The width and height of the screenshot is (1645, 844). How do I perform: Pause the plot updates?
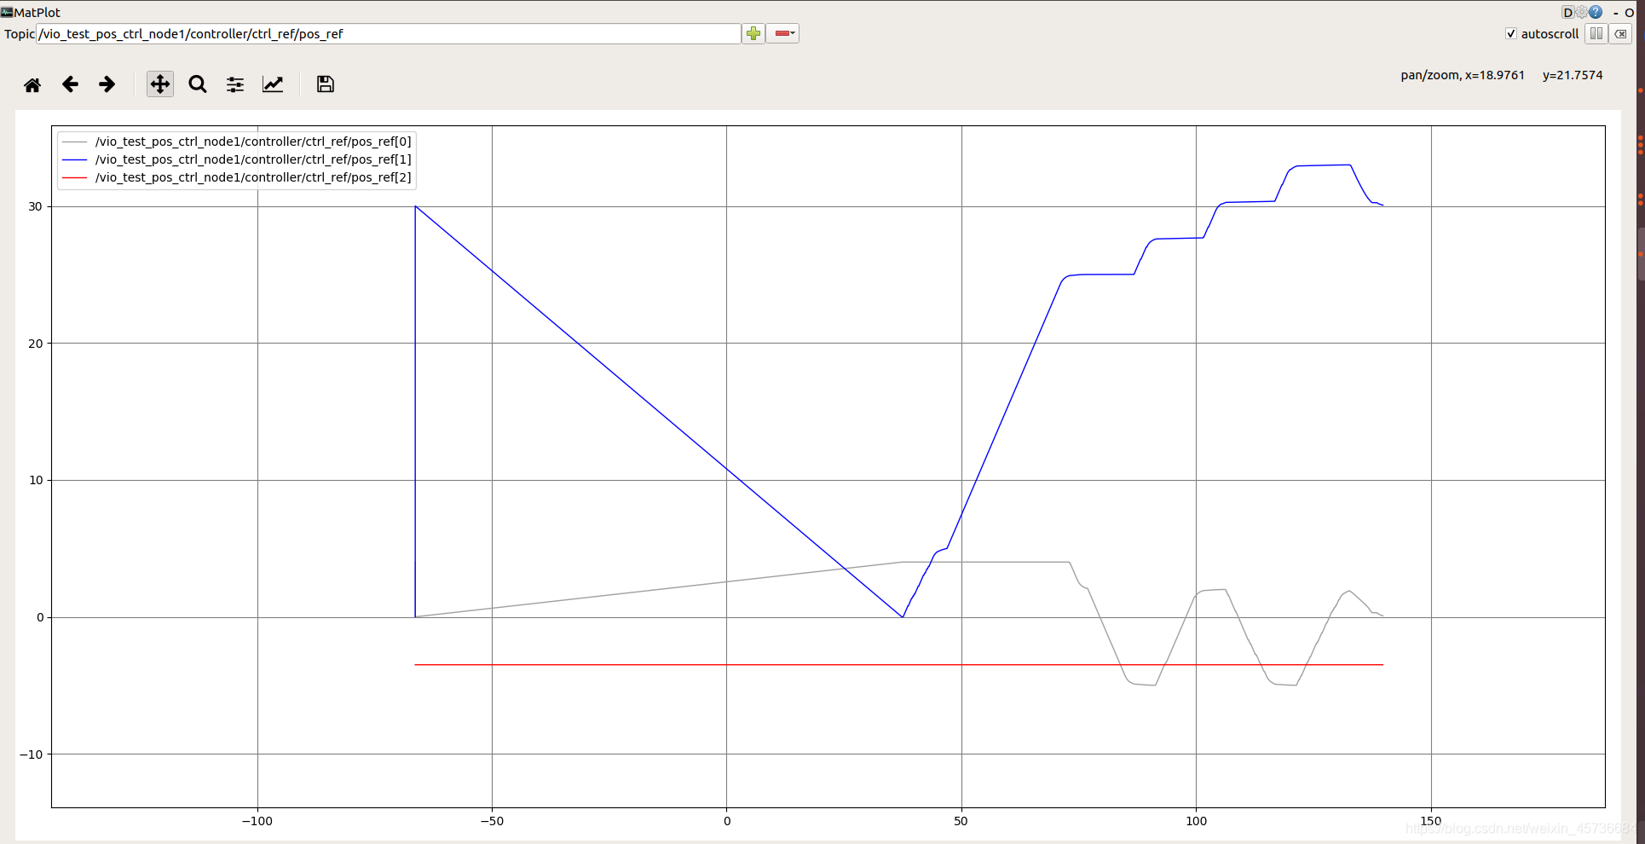1596,34
